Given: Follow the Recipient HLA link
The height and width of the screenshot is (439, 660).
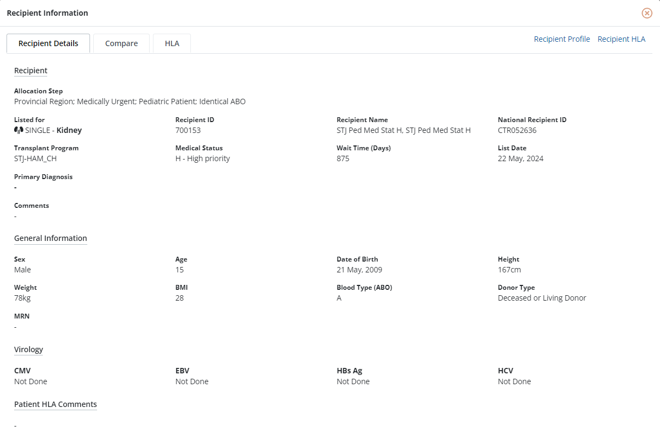Looking at the screenshot, I should 621,39.
